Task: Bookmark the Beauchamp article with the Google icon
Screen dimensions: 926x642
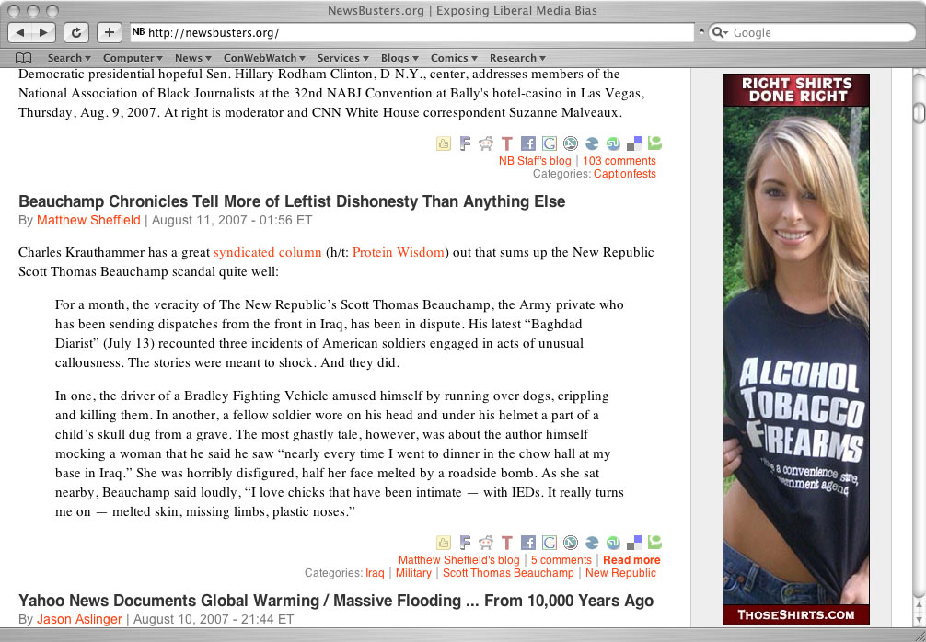Action: [550, 543]
